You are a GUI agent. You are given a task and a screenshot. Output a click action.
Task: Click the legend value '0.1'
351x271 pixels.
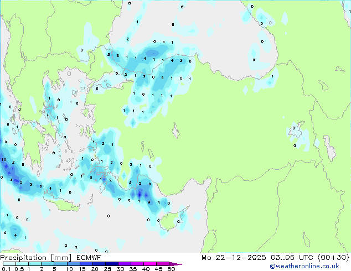(x=6, y=269)
